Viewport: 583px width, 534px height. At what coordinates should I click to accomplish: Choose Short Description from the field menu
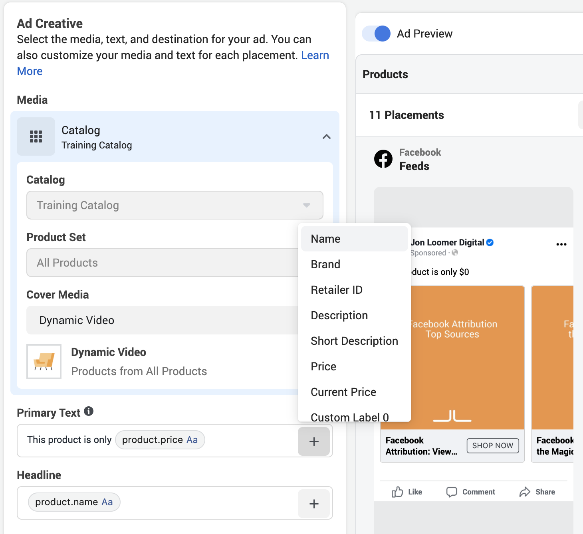pos(355,341)
